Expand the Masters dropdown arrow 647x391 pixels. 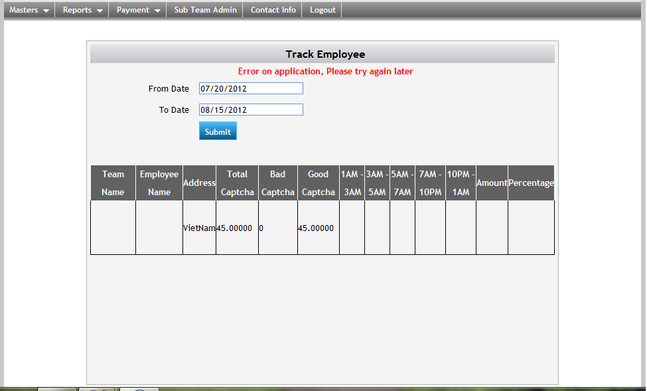coord(46,11)
